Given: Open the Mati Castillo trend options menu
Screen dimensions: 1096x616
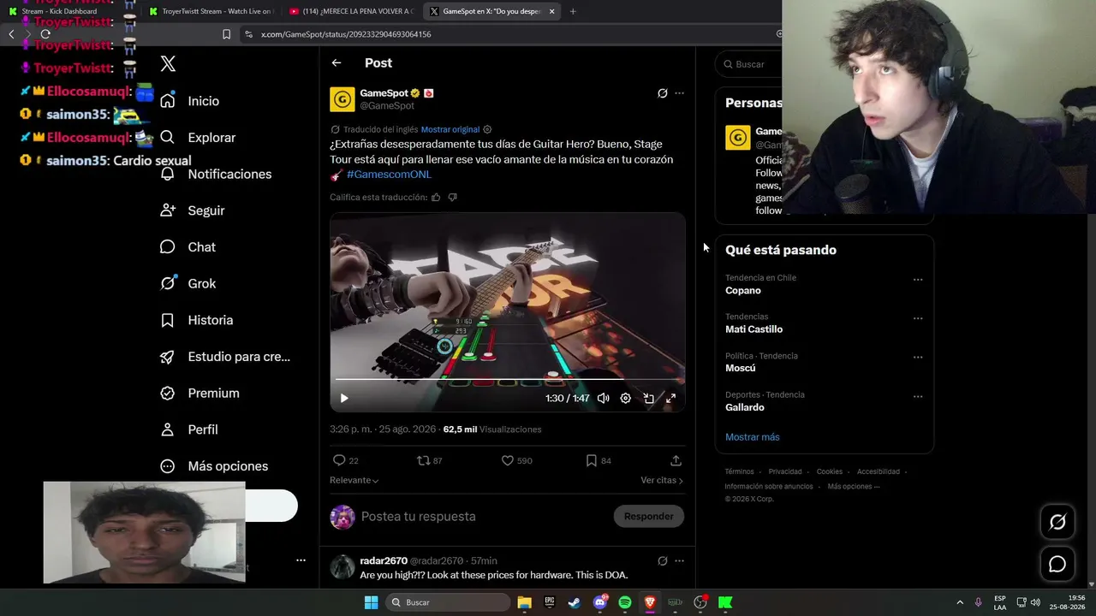Looking at the screenshot, I should pos(918,318).
